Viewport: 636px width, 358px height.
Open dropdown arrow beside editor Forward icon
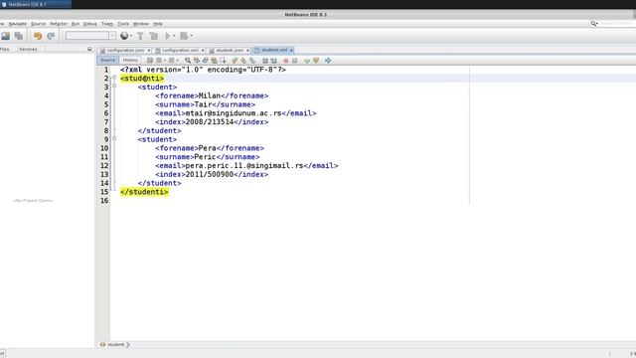coord(177,61)
